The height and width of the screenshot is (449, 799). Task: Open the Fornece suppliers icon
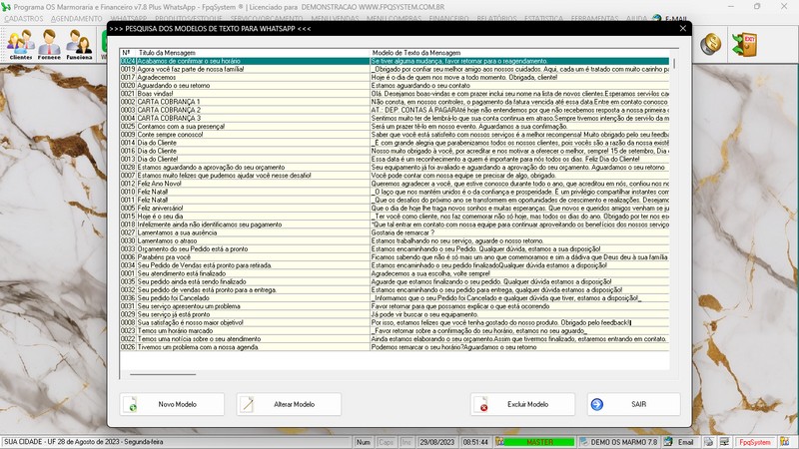tap(49, 44)
